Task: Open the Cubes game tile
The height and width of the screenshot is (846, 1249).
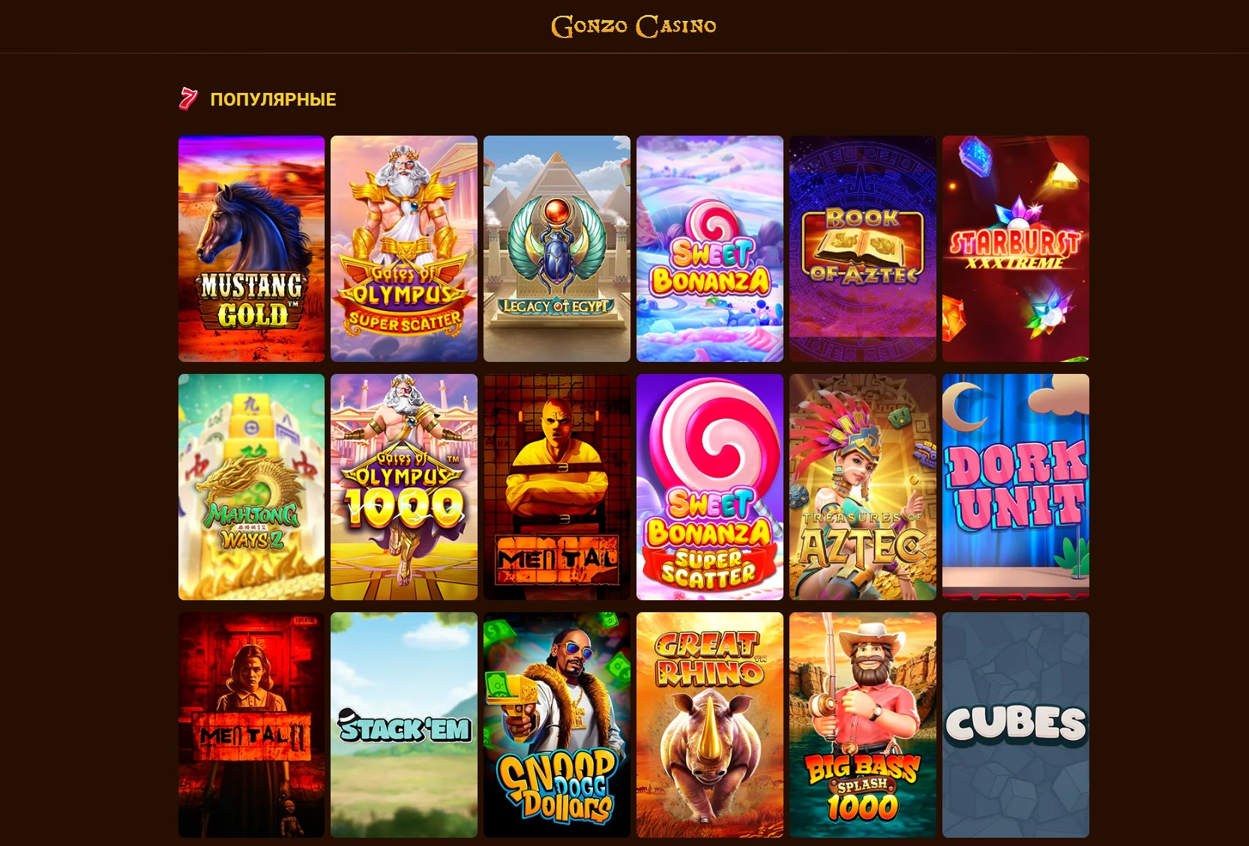Action: pyautogui.click(x=1016, y=725)
